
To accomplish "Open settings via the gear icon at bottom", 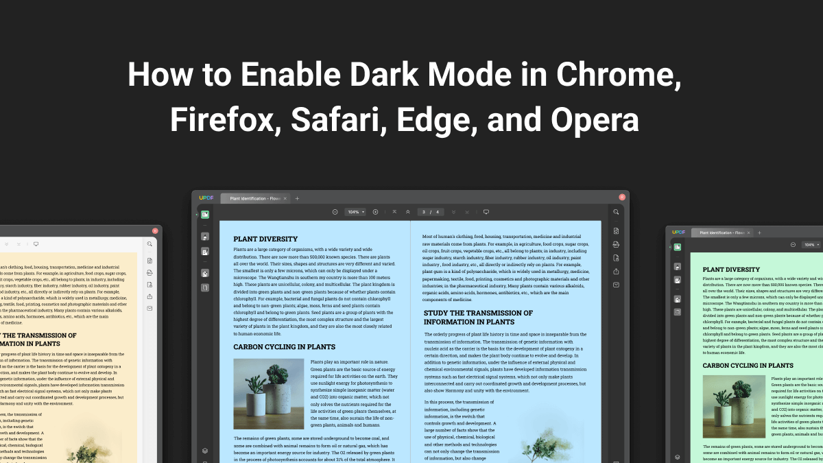I will (204, 451).
